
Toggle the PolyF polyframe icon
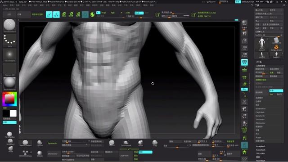(244, 130)
